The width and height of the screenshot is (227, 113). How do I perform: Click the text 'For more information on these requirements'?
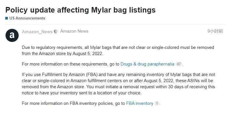[65, 64]
